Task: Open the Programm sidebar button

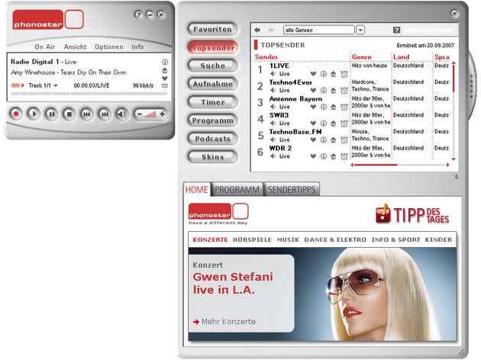Action: click(212, 121)
